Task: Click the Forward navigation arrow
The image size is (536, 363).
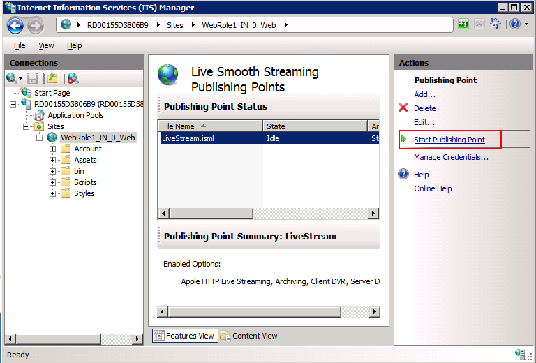Action: pos(36,25)
